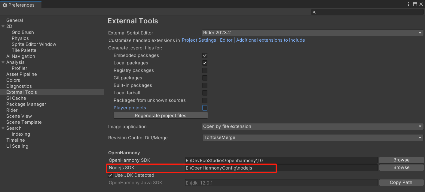Image resolution: width=425 pixels, height=192 pixels.
Task: Open the Image application dropdown
Action: point(312,126)
